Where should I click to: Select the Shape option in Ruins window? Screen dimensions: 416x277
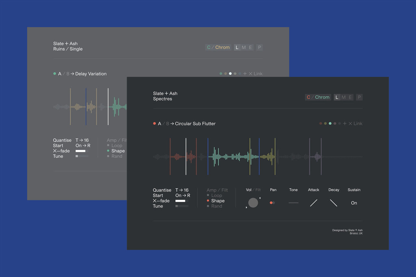coord(116,151)
